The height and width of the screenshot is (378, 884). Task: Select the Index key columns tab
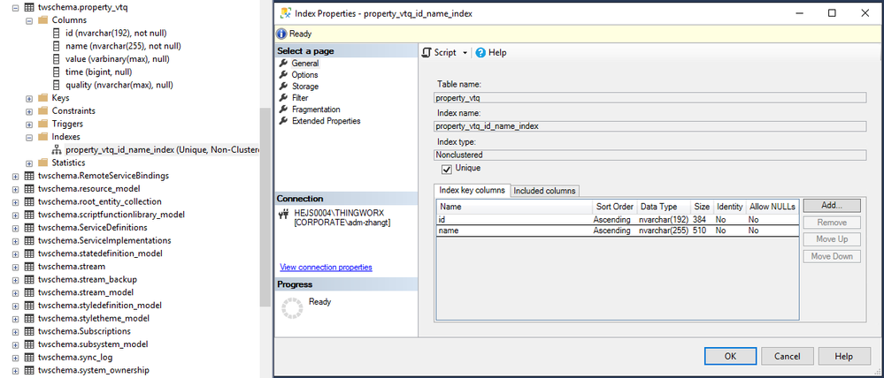coord(473,191)
